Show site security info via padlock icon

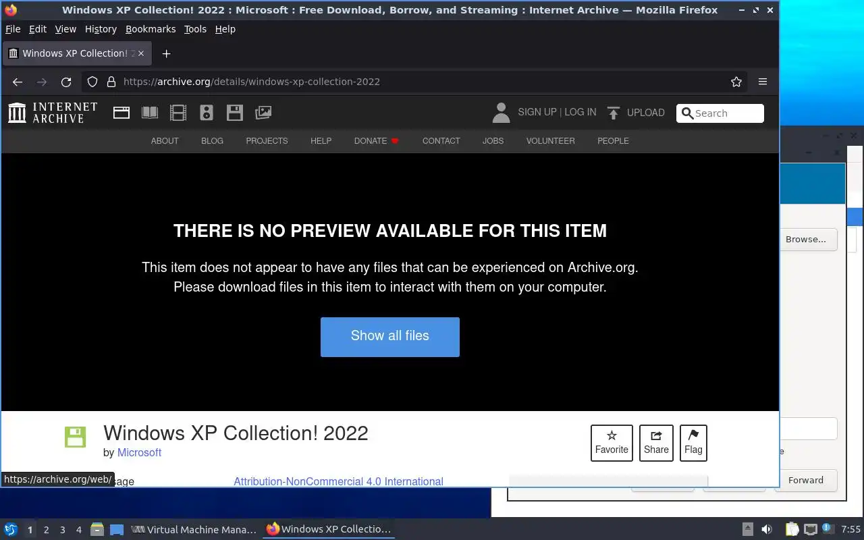111,82
